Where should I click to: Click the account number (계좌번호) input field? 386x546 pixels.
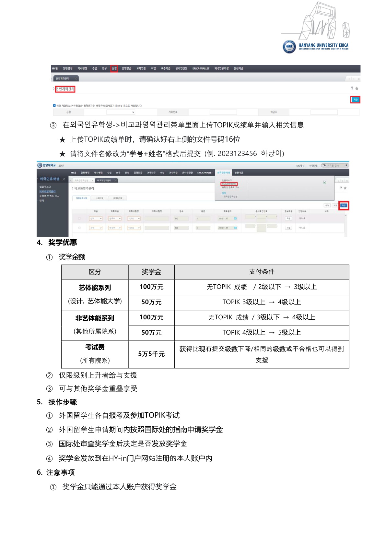coord(223,112)
